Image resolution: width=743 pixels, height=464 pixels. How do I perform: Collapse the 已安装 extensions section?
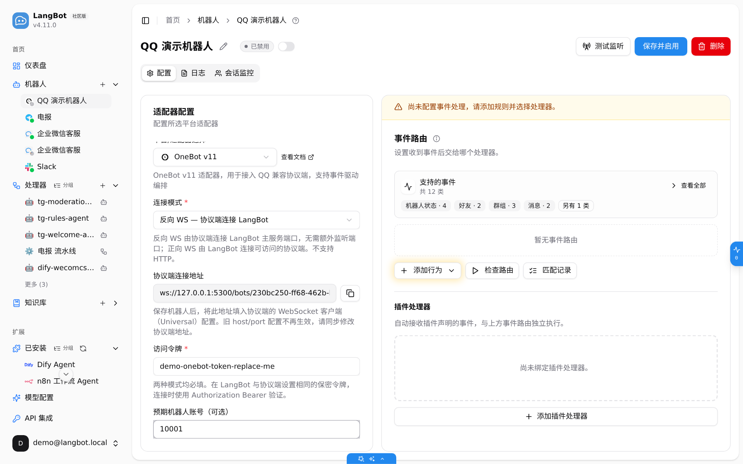[116, 349]
